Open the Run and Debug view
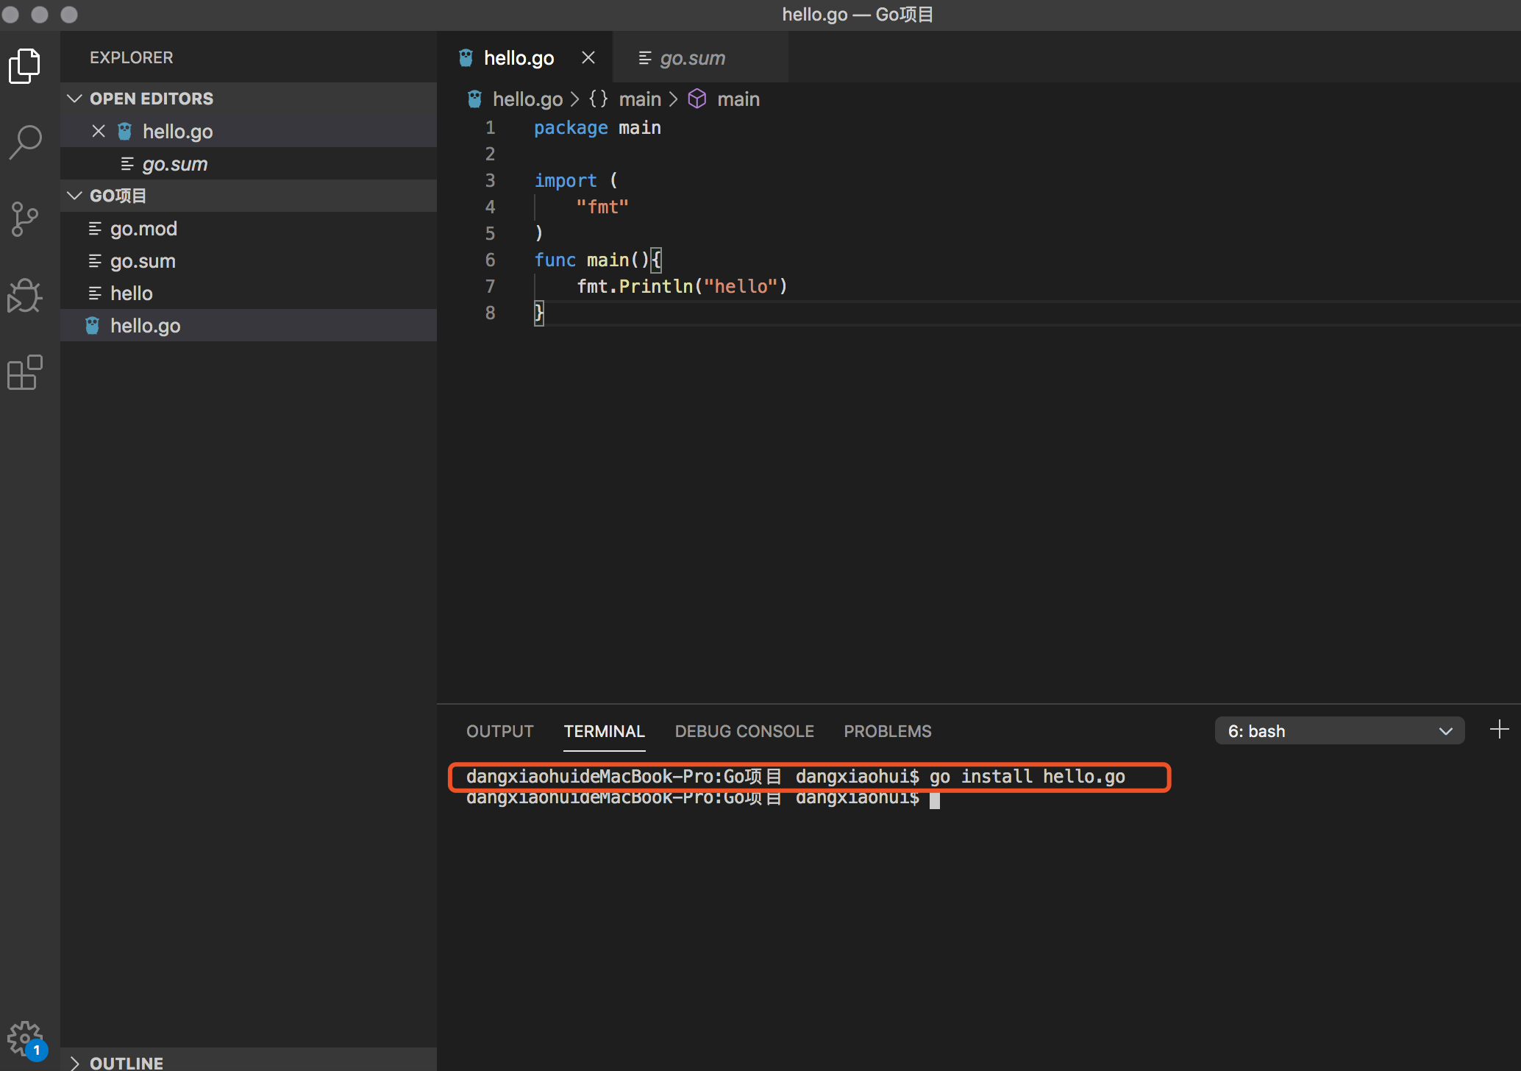This screenshot has width=1521, height=1071. pyautogui.click(x=25, y=296)
